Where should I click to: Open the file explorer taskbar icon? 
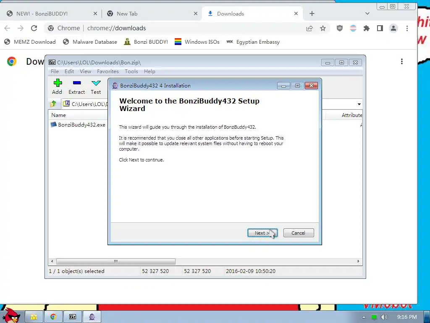tap(34, 317)
